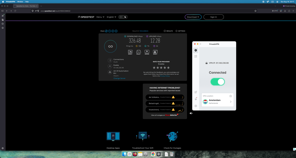296x158 pixels.
Task: Copy the result link from Share icons
Action: pyautogui.click(x=106, y=31)
